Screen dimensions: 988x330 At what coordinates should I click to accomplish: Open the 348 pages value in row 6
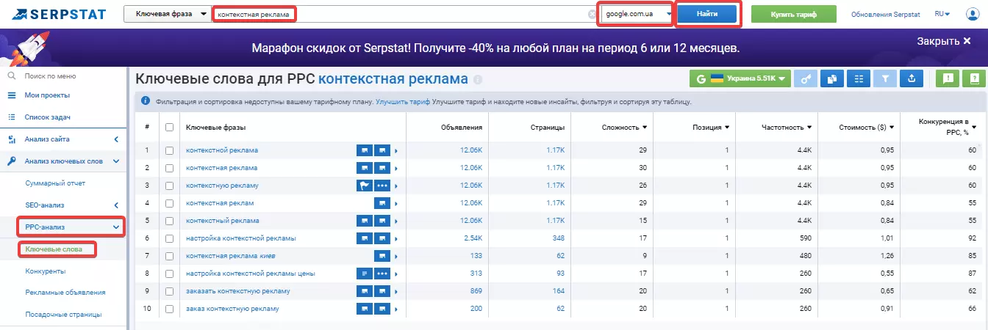pyautogui.click(x=559, y=238)
